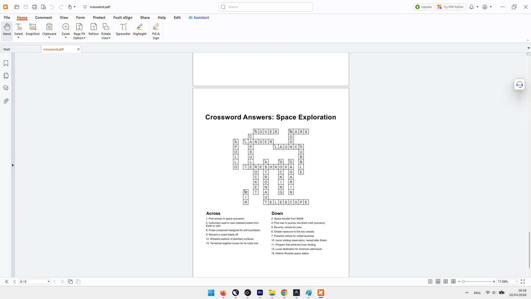Screen dimensions: 531x299
Task: Switch to the Comment ribbon tab
Action: point(43,18)
